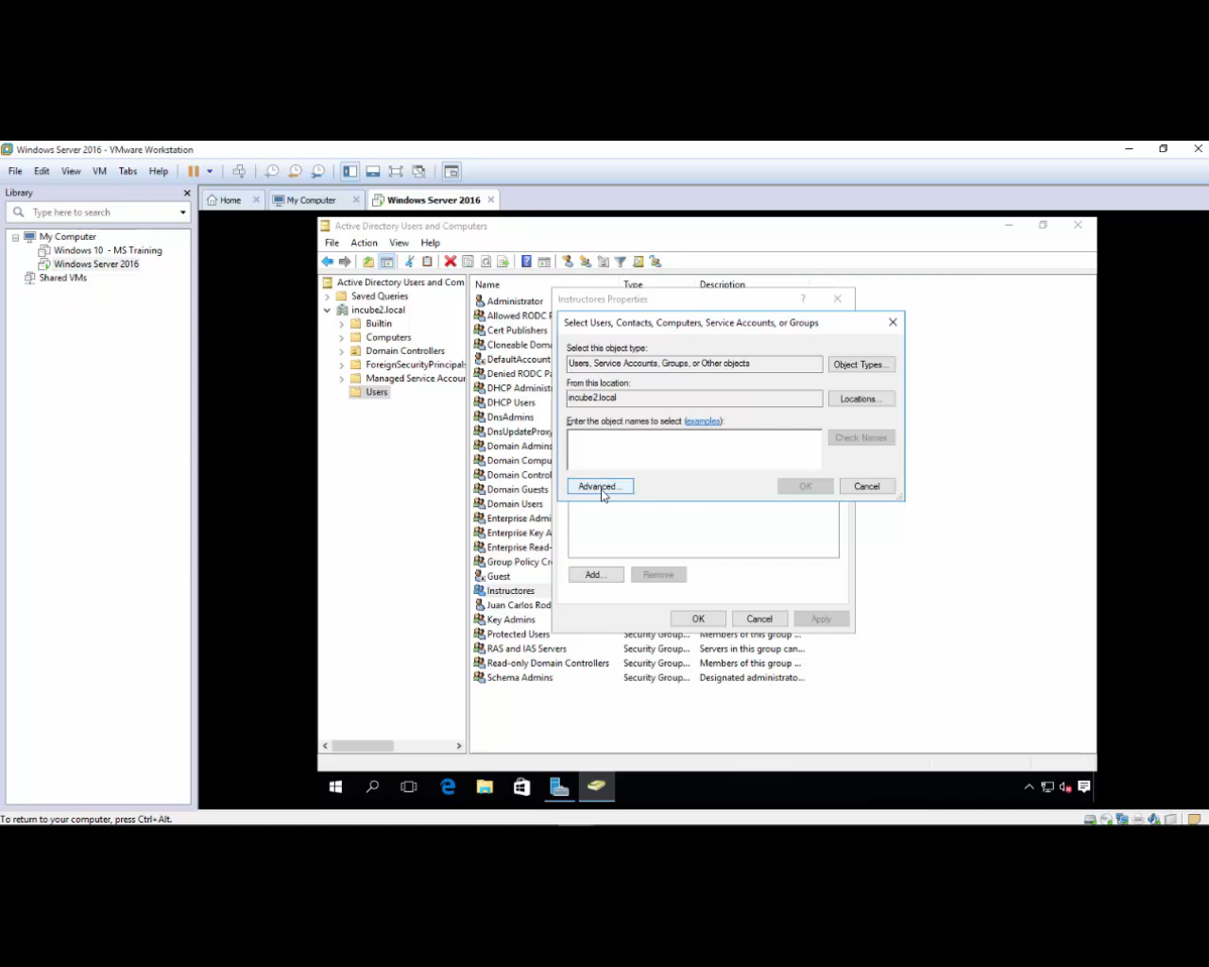Click the Send Ctrl+Alt+Del VMware icon
This screenshot has height=967, width=1209.
pos(239,171)
